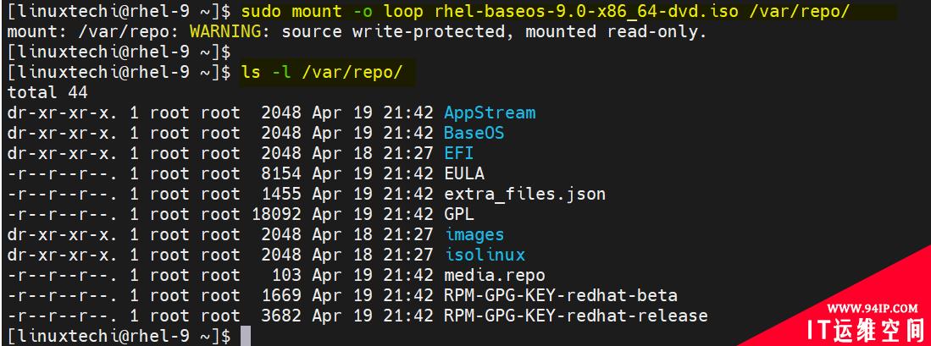Click the 3682 size value
Image resolution: width=931 pixels, height=346 pixels.
pyautogui.click(x=281, y=316)
